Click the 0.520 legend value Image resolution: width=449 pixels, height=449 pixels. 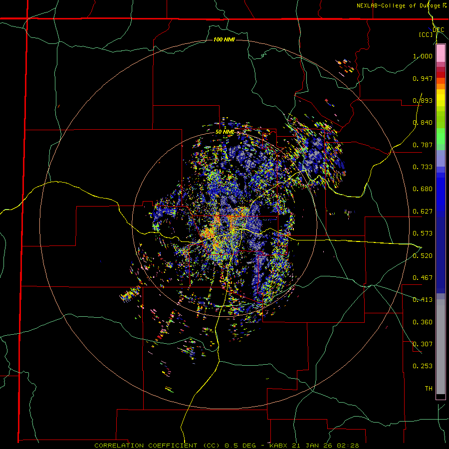(423, 256)
